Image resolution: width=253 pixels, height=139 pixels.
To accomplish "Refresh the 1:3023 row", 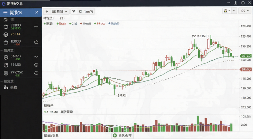I will coord(36,42).
